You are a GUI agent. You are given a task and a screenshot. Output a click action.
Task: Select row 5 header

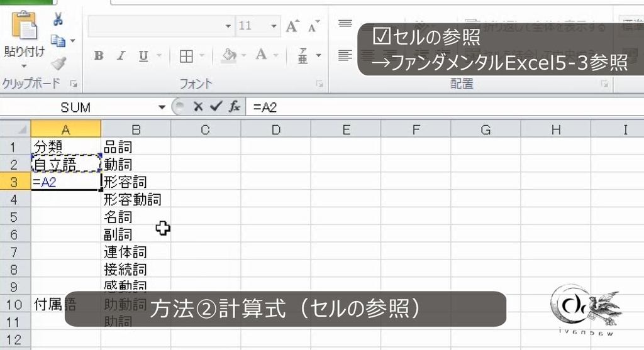point(15,216)
